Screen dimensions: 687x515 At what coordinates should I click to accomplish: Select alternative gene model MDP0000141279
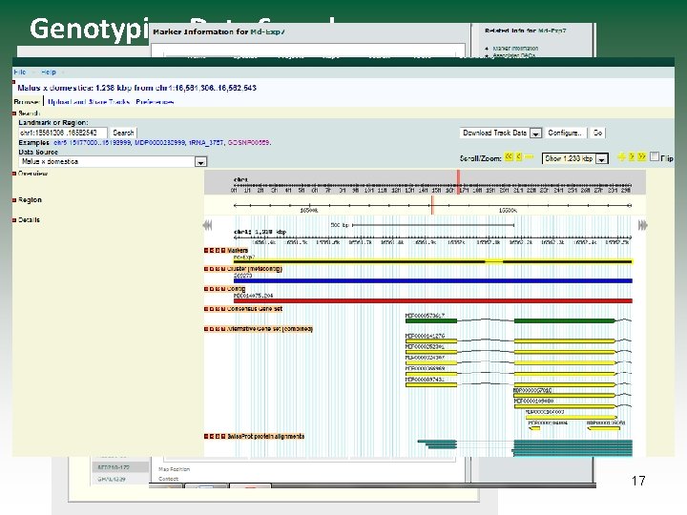tap(518, 340)
